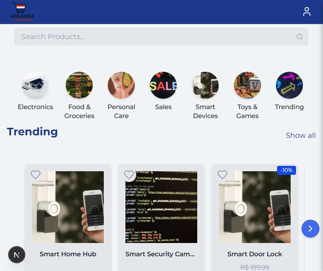The height and width of the screenshot is (271, 323).
Task: Browse the Smart Devices category
Action: click(206, 85)
